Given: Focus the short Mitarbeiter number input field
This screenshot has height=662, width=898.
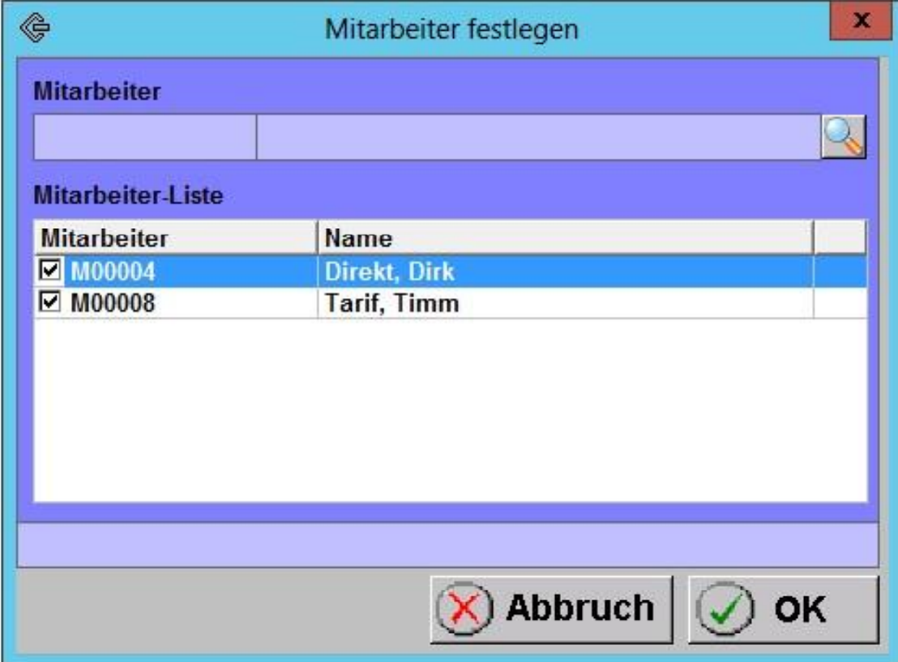Looking at the screenshot, I should coord(144,137).
